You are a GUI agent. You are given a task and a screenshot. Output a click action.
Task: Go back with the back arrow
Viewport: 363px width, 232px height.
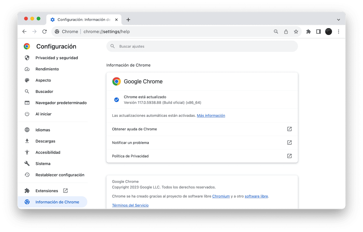[24, 32]
